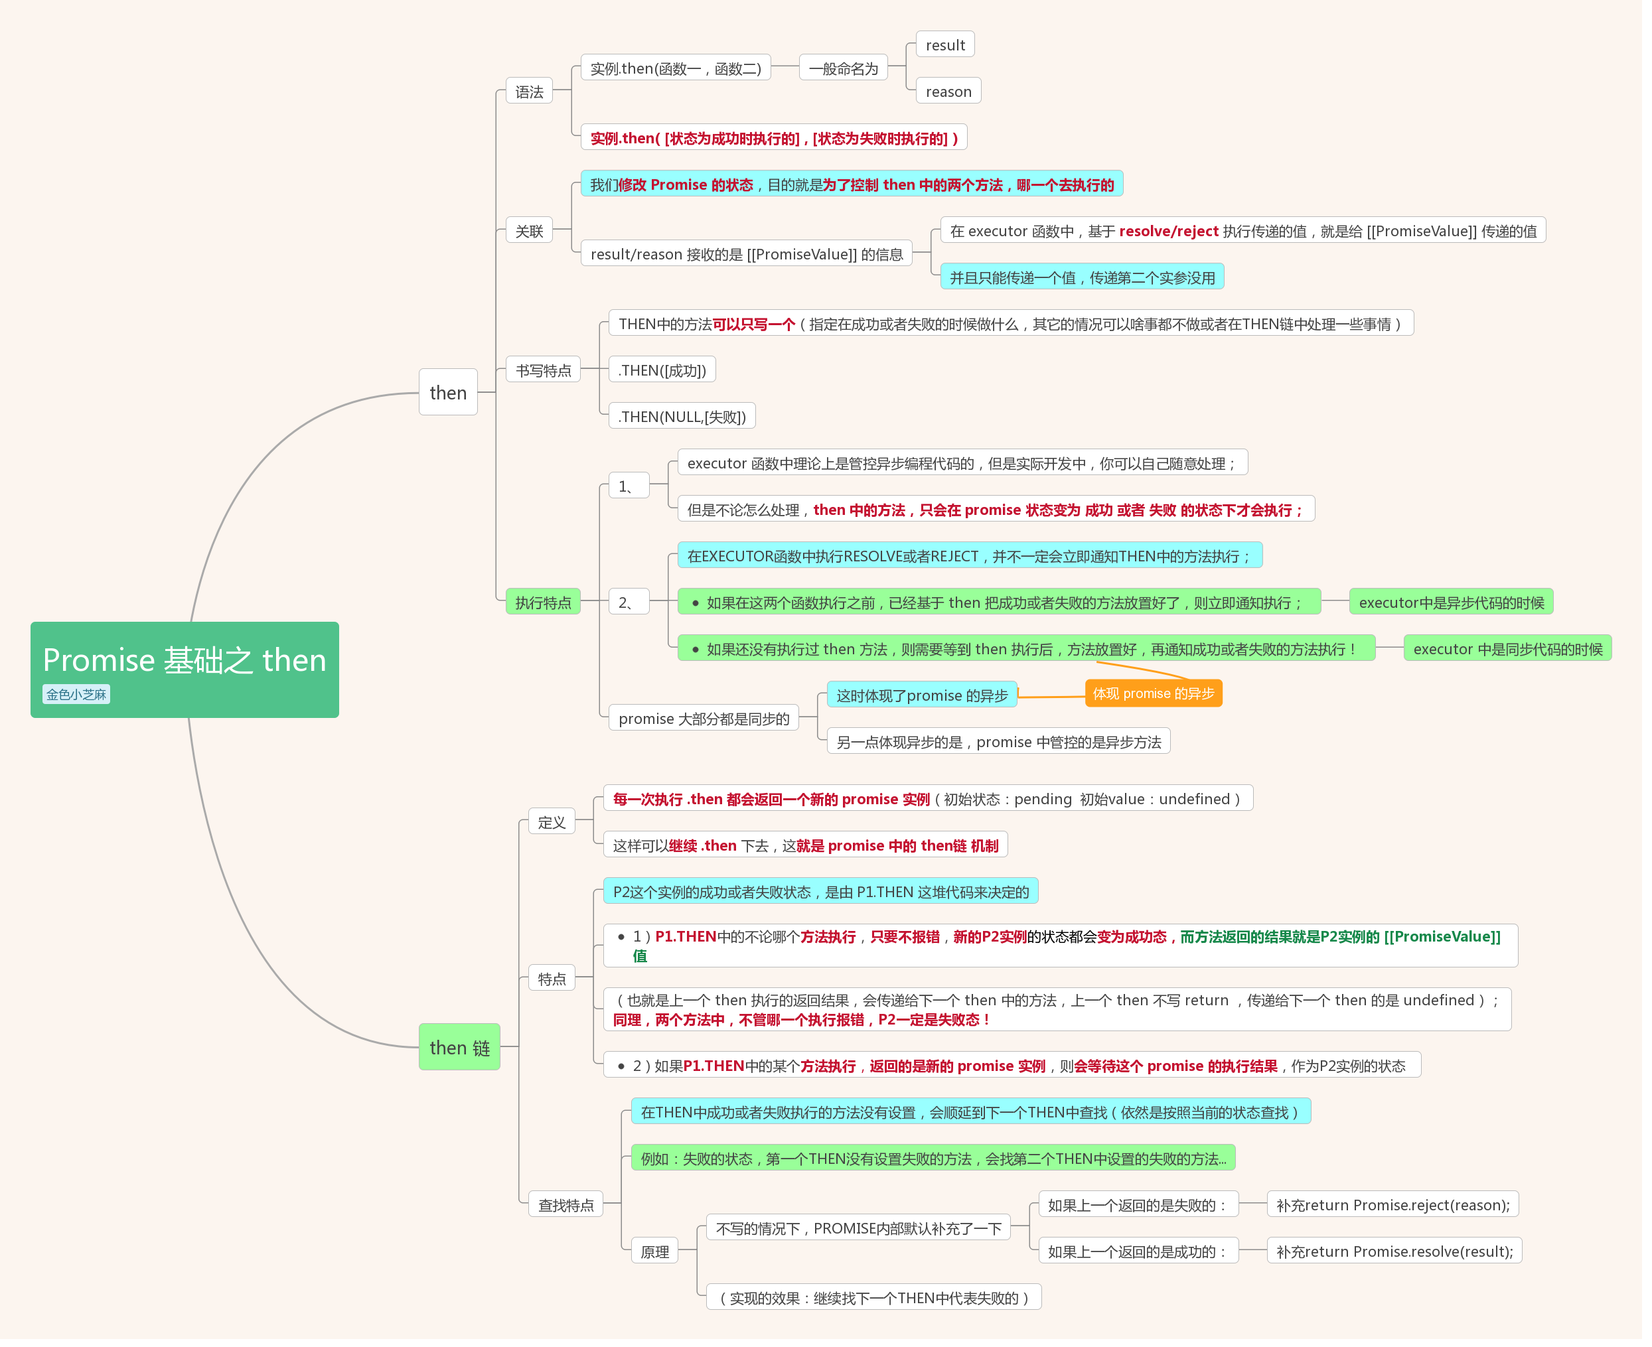Select the '语法' subtopic node
The height and width of the screenshot is (1347, 1652).
click(x=529, y=92)
